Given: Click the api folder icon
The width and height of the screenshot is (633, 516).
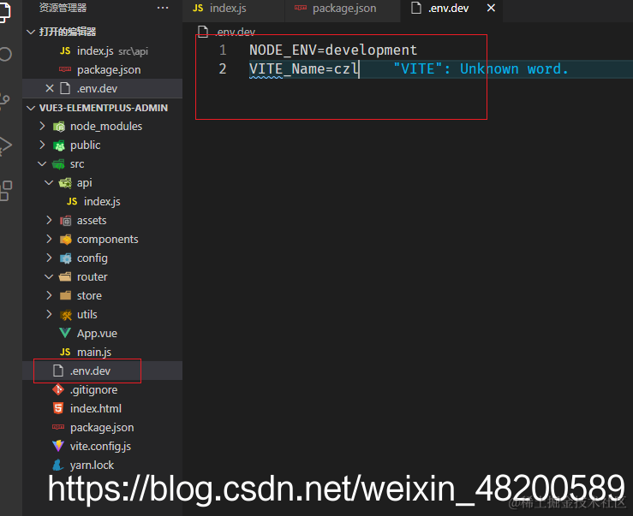Looking at the screenshot, I should pyautogui.click(x=65, y=183).
